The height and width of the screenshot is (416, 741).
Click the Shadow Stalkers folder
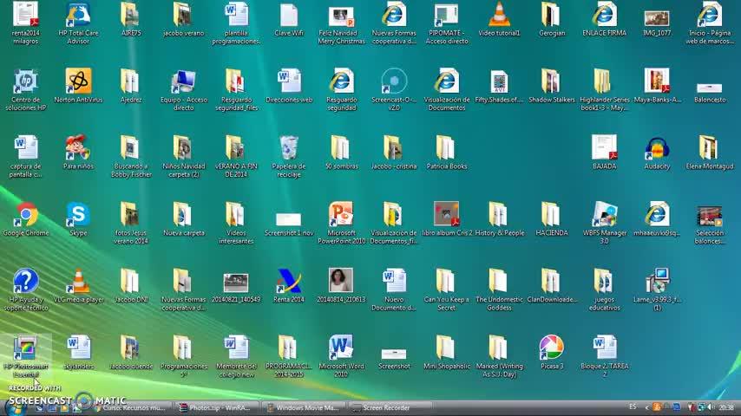pyautogui.click(x=551, y=81)
